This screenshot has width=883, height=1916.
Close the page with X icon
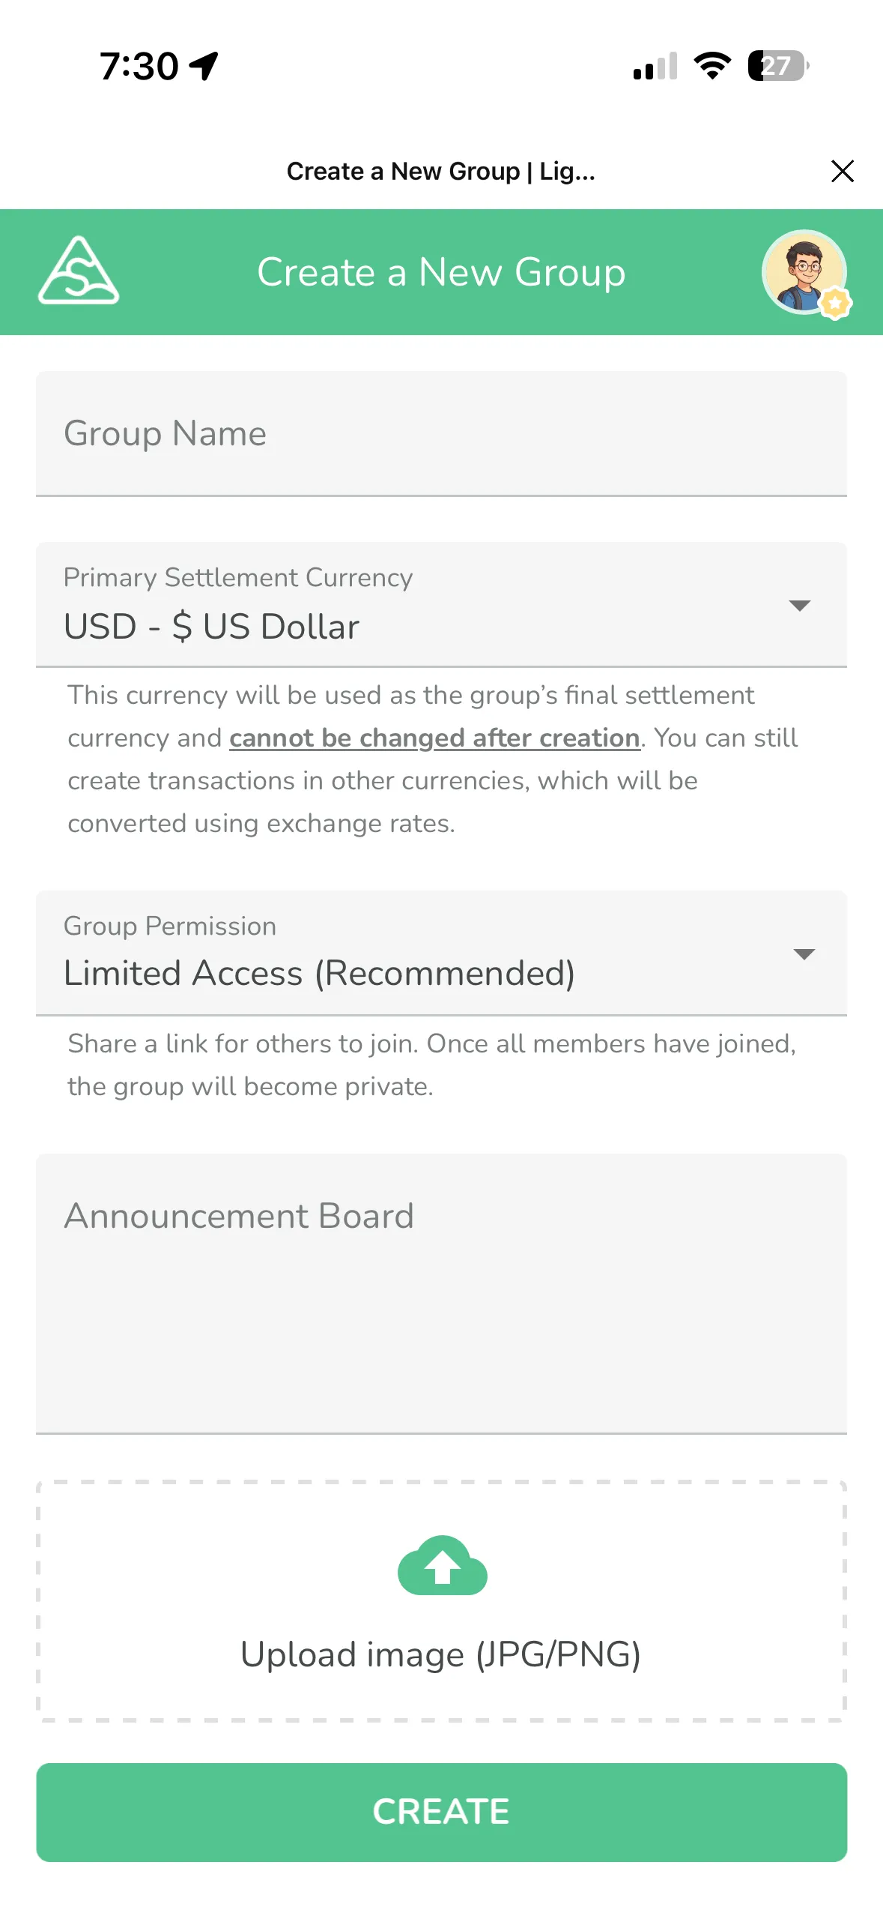tap(843, 171)
